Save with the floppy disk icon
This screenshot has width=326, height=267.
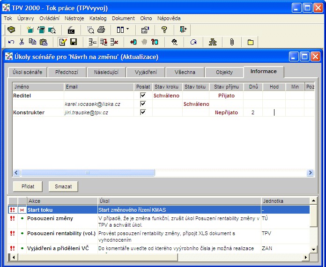[x=74, y=42]
